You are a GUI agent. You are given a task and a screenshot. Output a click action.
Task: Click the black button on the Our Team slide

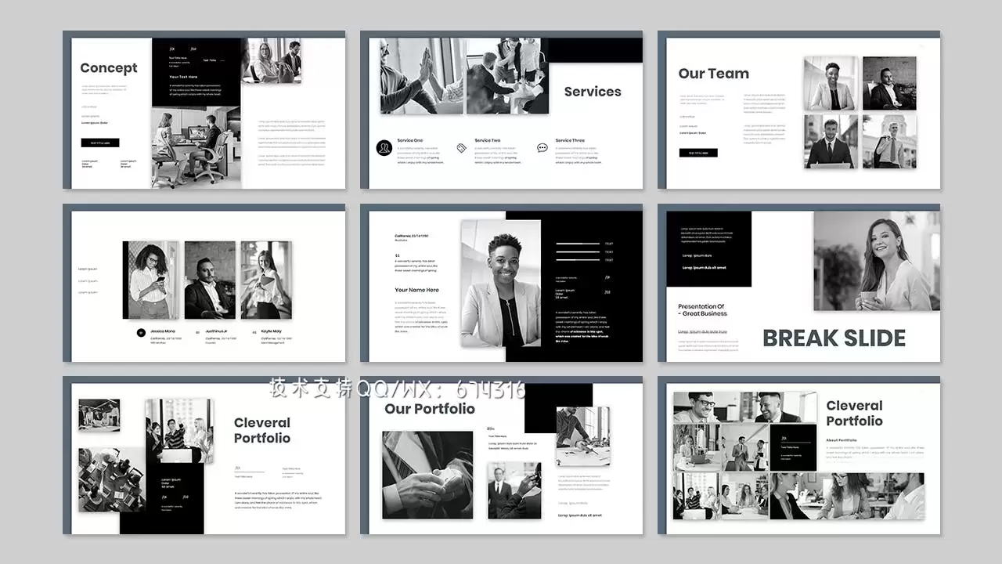[697, 153]
